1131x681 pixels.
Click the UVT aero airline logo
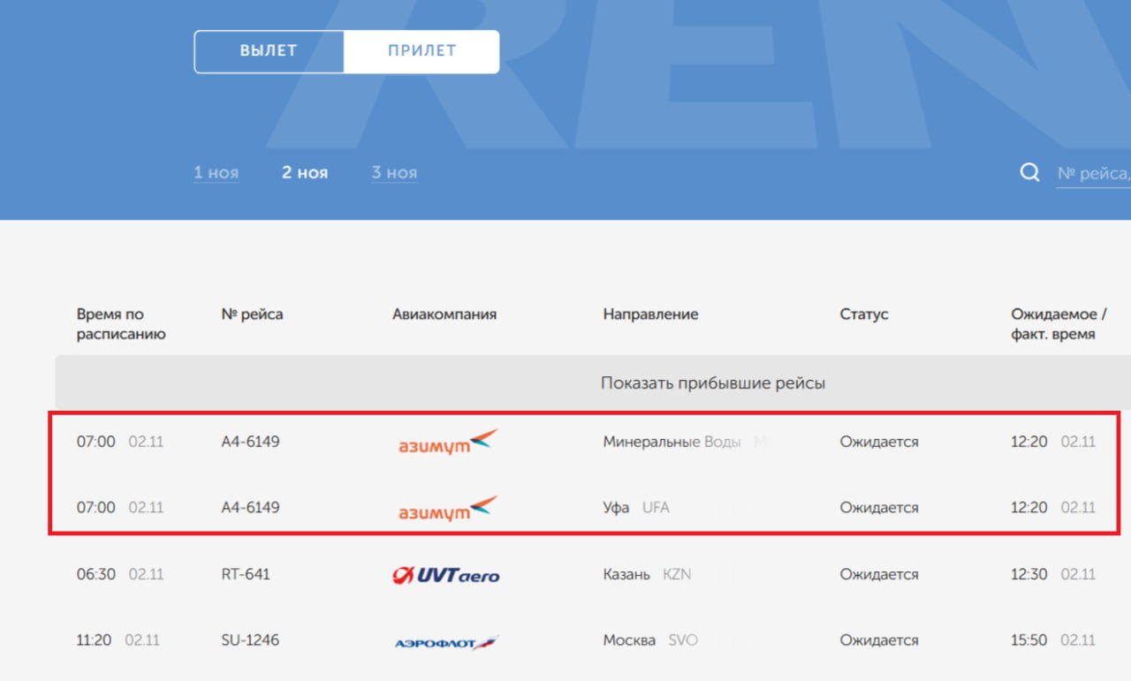pos(446,575)
